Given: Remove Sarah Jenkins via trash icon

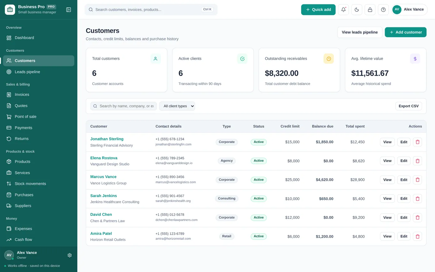Looking at the screenshot, I should pyautogui.click(x=418, y=199).
